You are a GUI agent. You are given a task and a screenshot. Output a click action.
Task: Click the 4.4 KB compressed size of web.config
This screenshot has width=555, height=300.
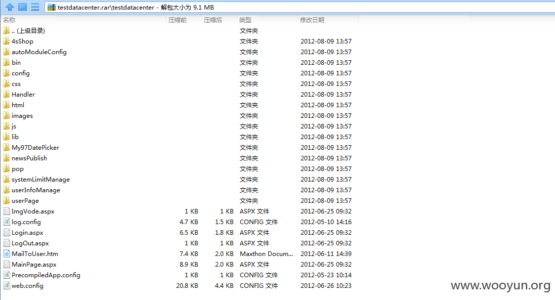224,285
